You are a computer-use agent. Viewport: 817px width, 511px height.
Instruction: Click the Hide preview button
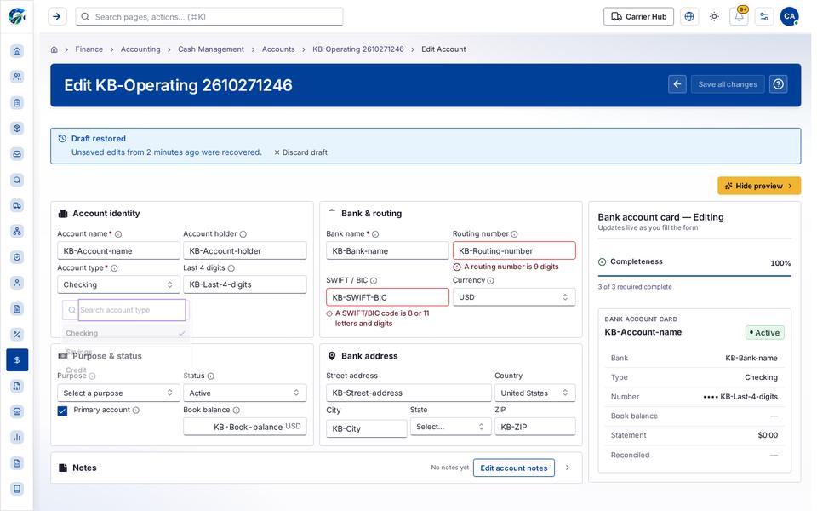pos(758,186)
